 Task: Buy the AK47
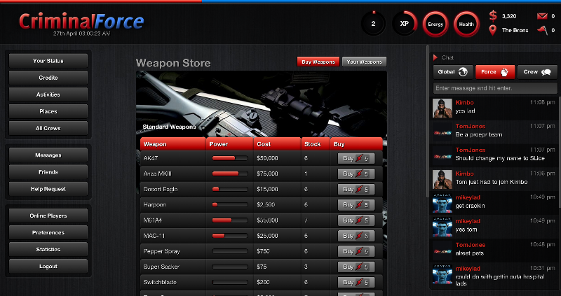click(x=356, y=158)
